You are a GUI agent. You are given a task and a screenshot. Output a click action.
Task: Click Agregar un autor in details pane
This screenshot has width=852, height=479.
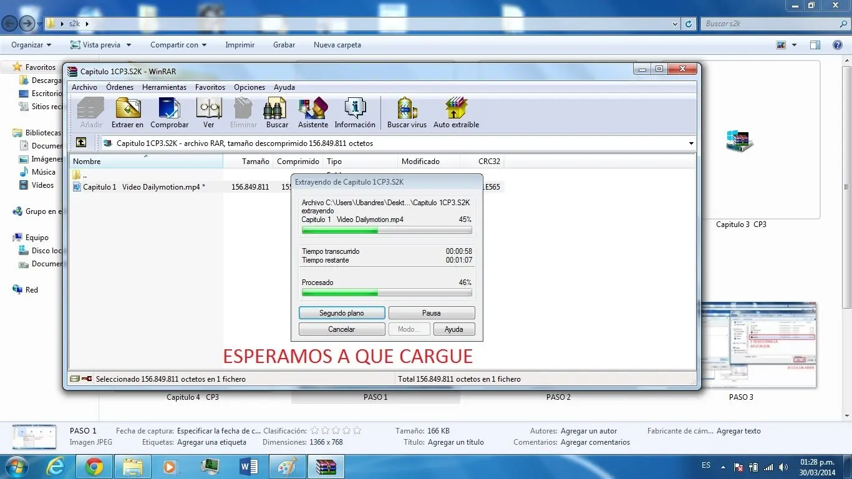pos(589,431)
